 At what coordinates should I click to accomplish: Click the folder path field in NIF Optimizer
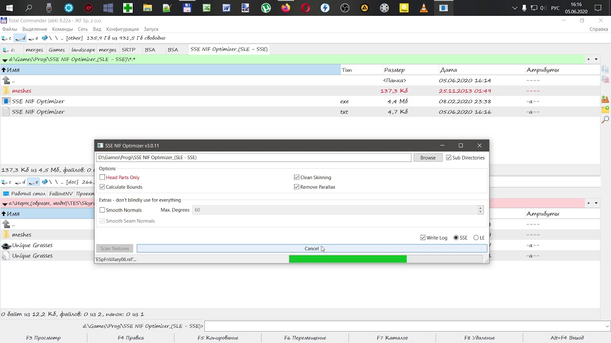253,158
